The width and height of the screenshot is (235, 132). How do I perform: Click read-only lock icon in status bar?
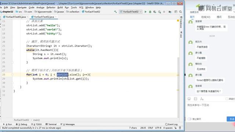coord(176,128)
